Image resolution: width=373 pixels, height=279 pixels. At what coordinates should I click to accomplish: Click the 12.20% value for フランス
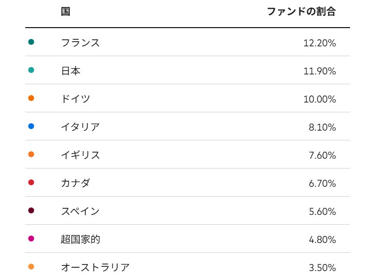320,43
